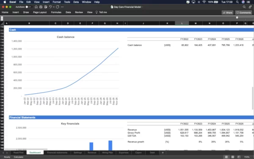This screenshot has width=254, height=159.
Task: Click the outline level buttons above row numbers
Action: click(2, 19)
